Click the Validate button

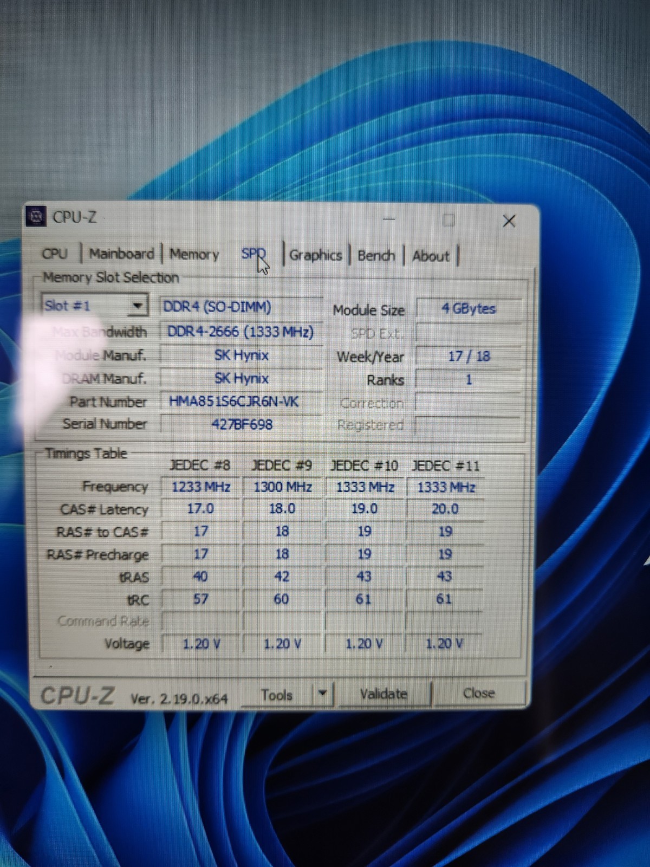[x=383, y=694]
